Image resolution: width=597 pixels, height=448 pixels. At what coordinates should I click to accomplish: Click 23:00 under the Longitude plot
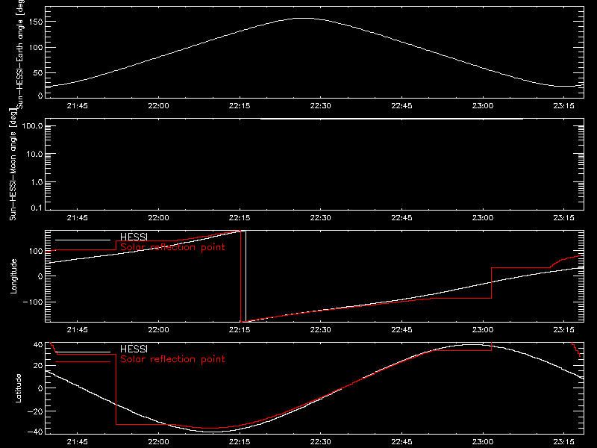(x=483, y=330)
